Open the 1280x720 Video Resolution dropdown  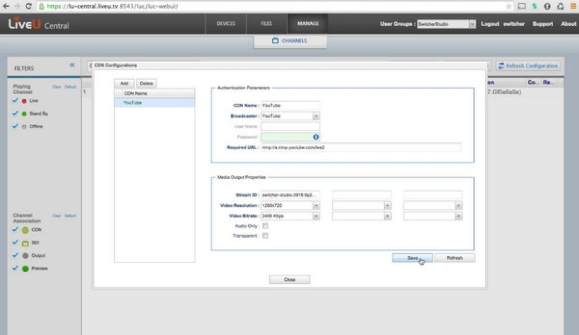tap(316, 205)
